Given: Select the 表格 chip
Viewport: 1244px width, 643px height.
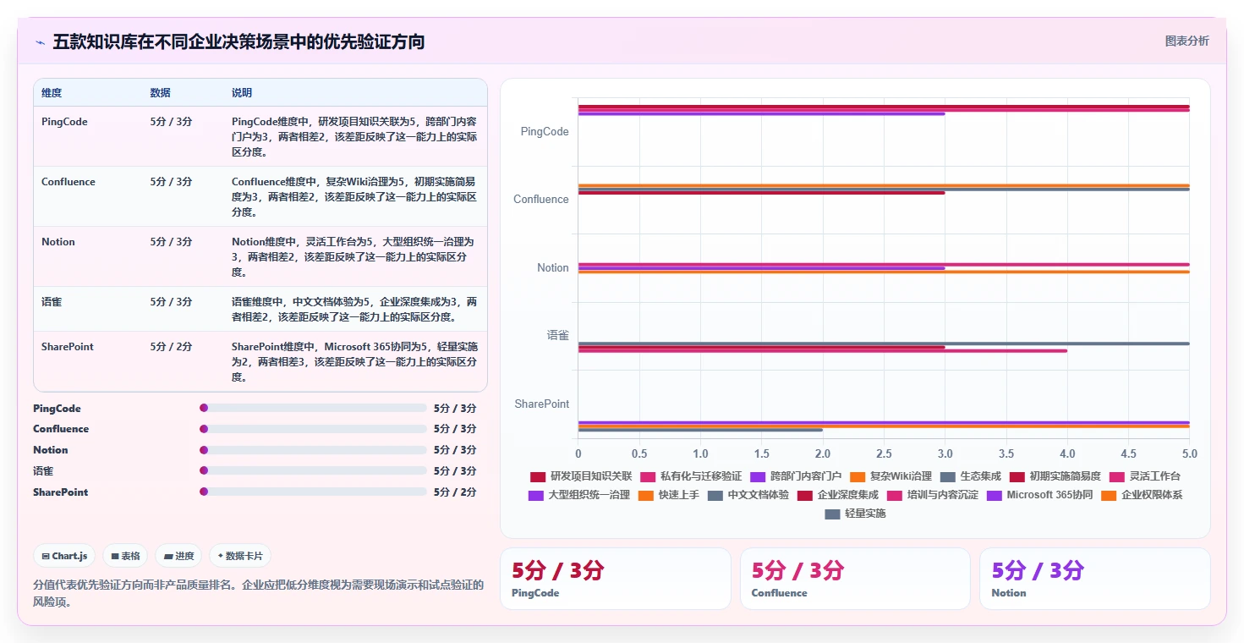Looking at the screenshot, I should click(126, 556).
